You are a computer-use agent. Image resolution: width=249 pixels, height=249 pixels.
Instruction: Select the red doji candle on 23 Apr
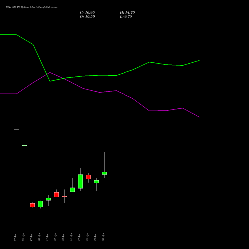coord(64,197)
